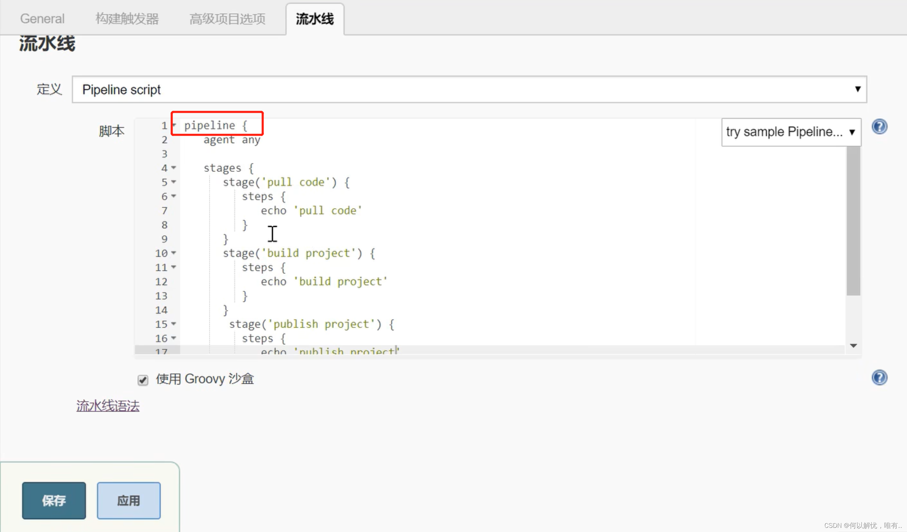This screenshot has height=532, width=907.
Task: Collapse the stages block on line 4
Action: (x=174, y=168)
